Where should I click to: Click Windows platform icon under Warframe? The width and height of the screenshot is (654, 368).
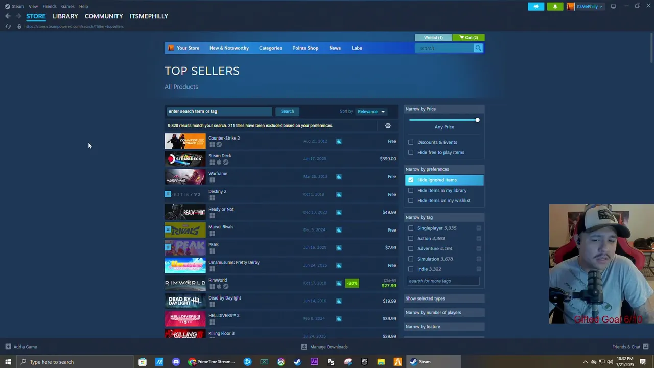pyautogui.click(x=212, y=180)
